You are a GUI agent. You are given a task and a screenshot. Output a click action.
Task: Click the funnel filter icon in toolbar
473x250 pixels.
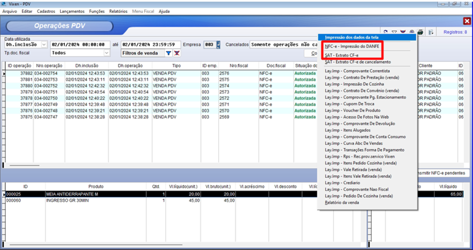click(395, 33)
